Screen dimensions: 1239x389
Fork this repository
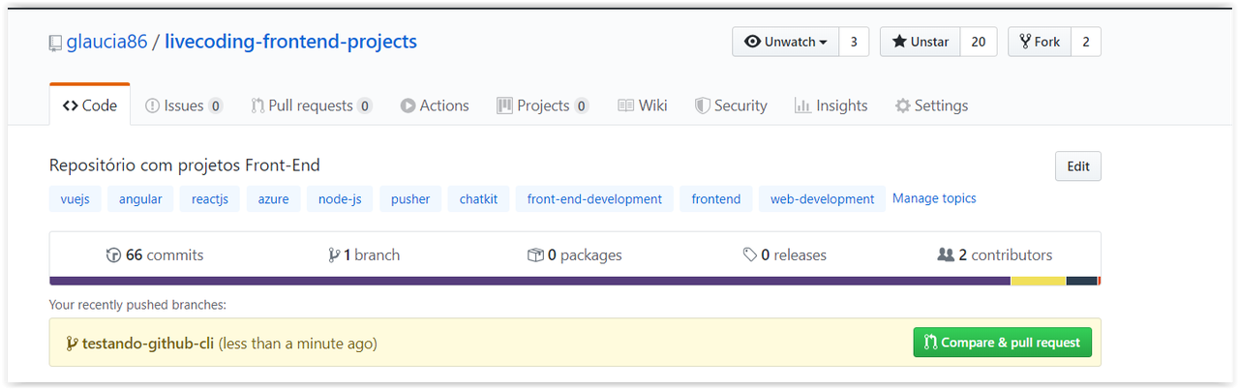[x=1040, y=42]
